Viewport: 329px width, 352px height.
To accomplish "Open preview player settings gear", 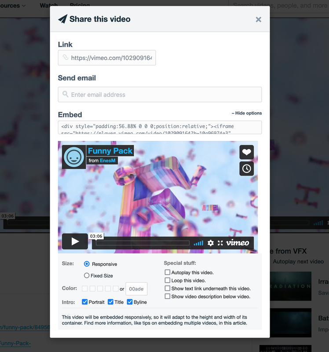I will click(x=211, y=243).
